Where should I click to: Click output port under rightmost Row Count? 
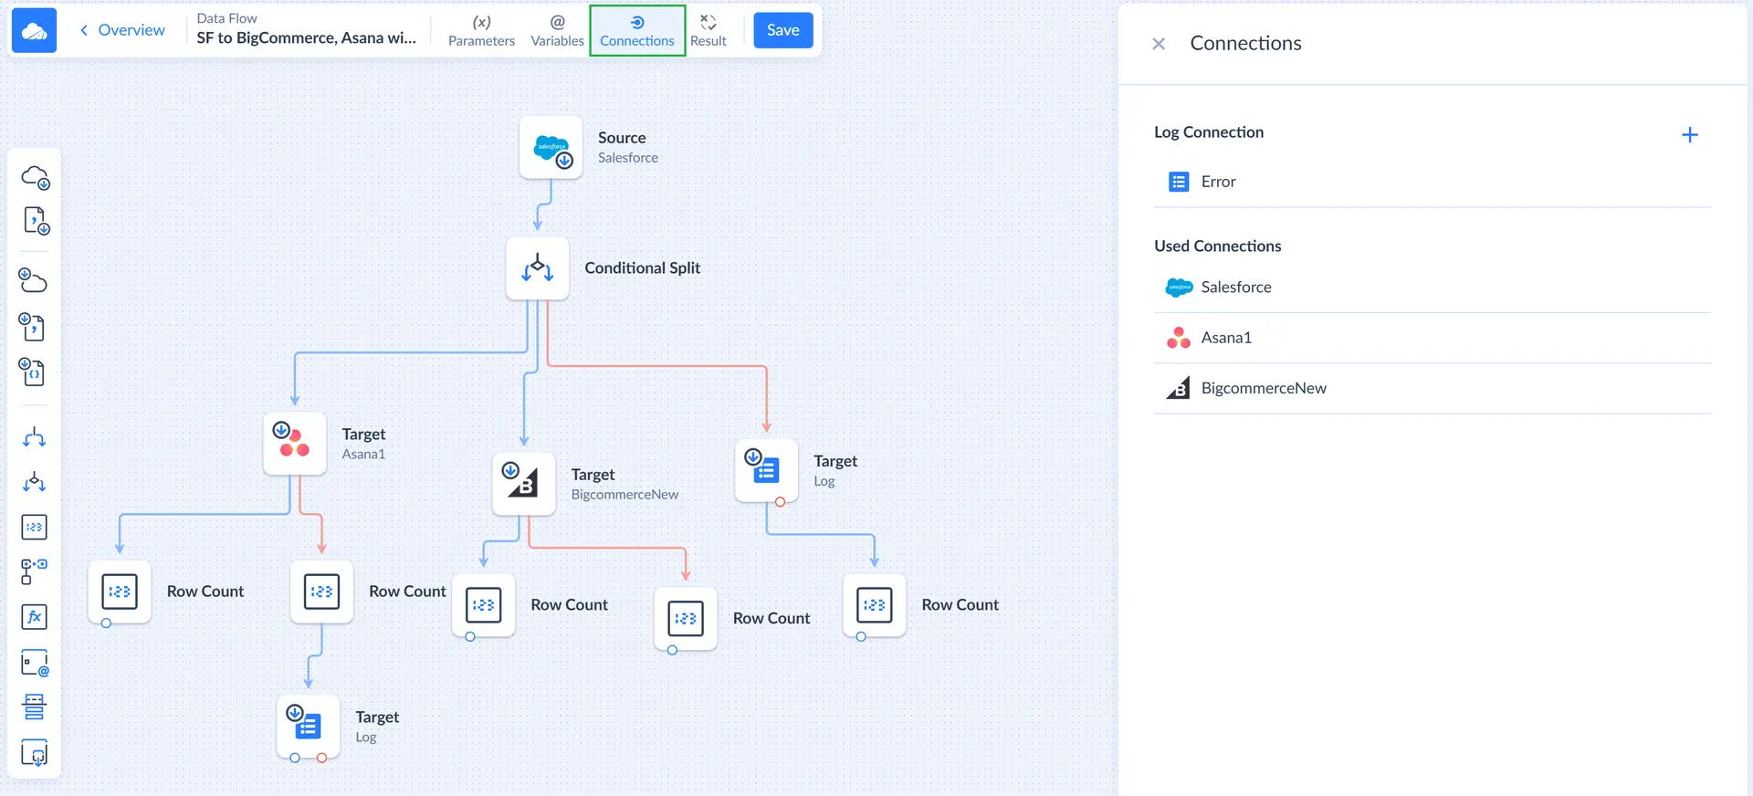click(x=861, y=637)
